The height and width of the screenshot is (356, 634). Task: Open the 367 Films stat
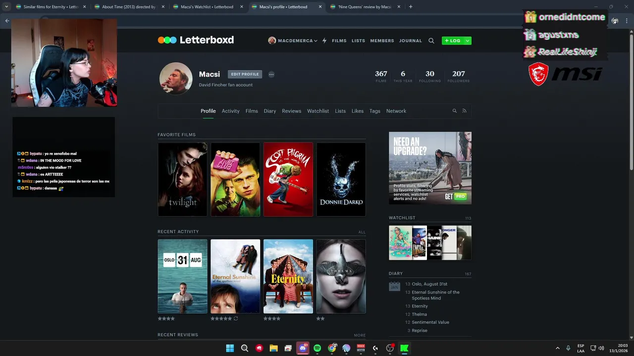click(381, 76)
